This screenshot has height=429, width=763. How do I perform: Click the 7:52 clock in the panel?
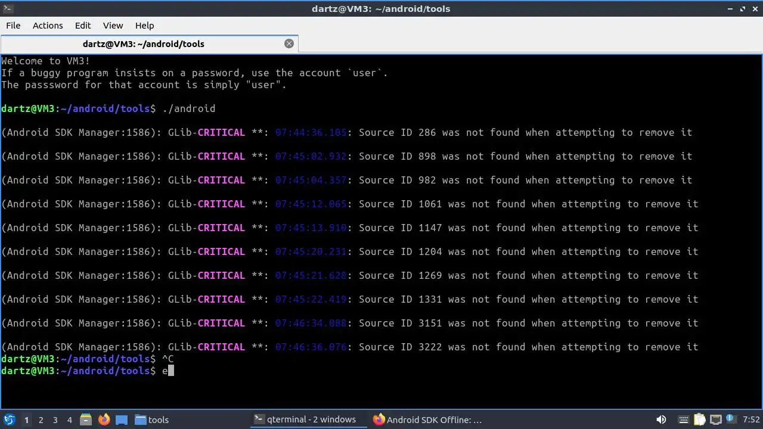coord(751,419)
